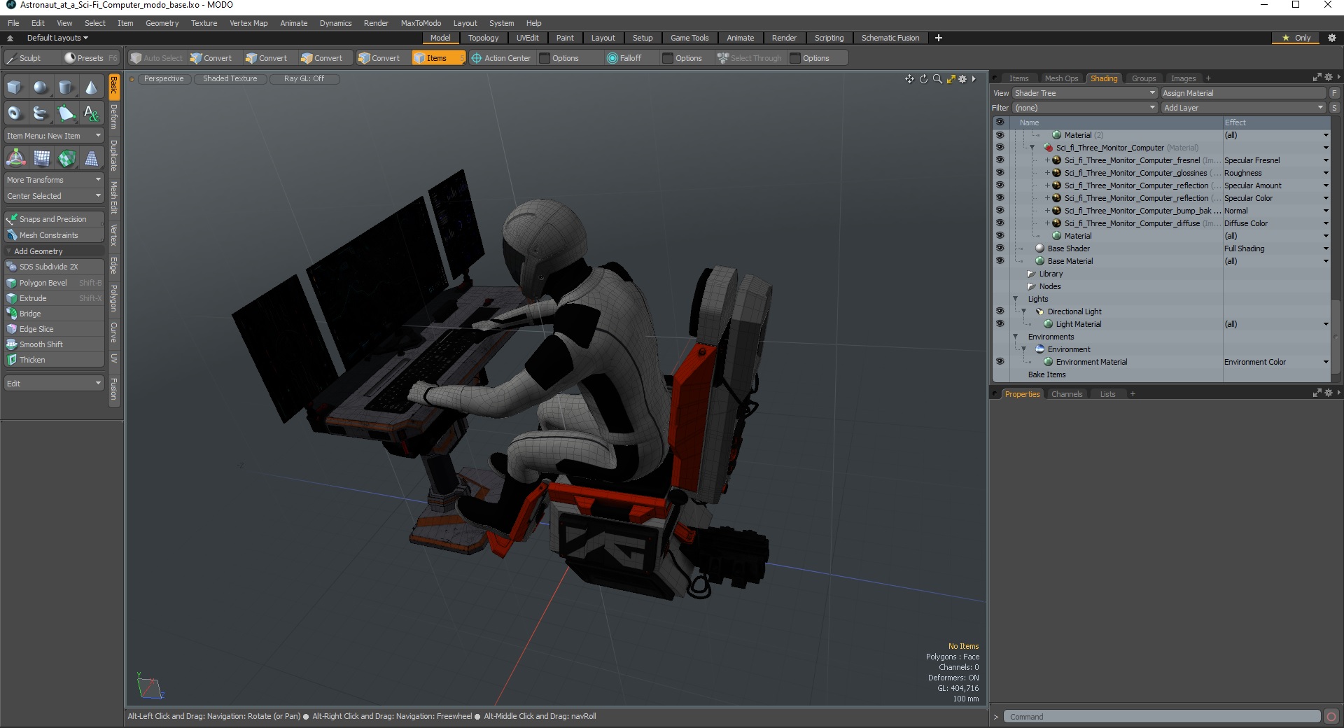Click the Assign Material button
The height and width of the screenshot is (728, 1344).
pyautogui.click(x=1243, y=93)
